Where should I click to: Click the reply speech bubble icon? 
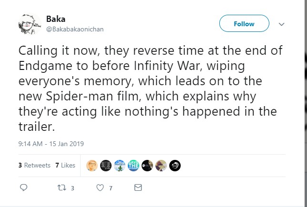[23, 188]
